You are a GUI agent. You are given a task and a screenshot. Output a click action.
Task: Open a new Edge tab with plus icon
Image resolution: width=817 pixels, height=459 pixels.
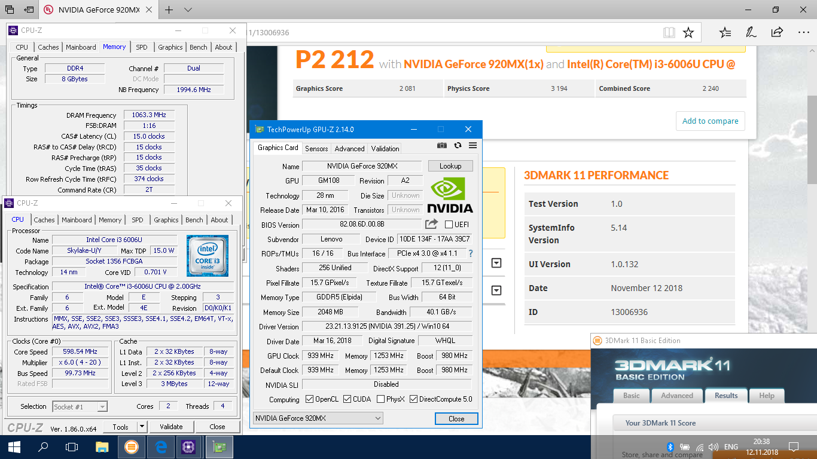tap(169, 10)
